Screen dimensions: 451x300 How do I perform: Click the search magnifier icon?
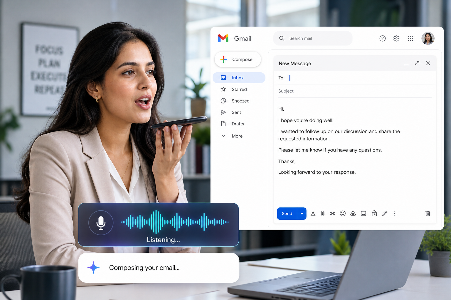point(282,38)
